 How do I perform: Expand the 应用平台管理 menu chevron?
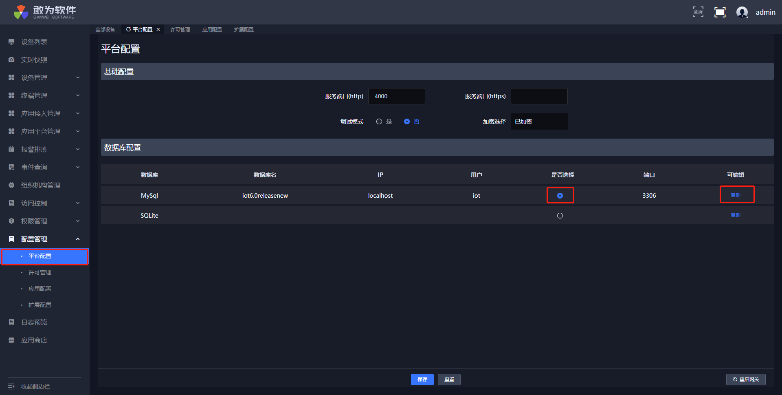(78, 132)
